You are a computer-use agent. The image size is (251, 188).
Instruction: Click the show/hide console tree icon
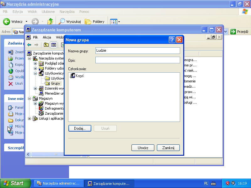click(x=54, y=45)
